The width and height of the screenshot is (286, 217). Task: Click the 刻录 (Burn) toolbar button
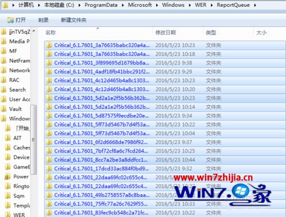[x=43, y=20]
